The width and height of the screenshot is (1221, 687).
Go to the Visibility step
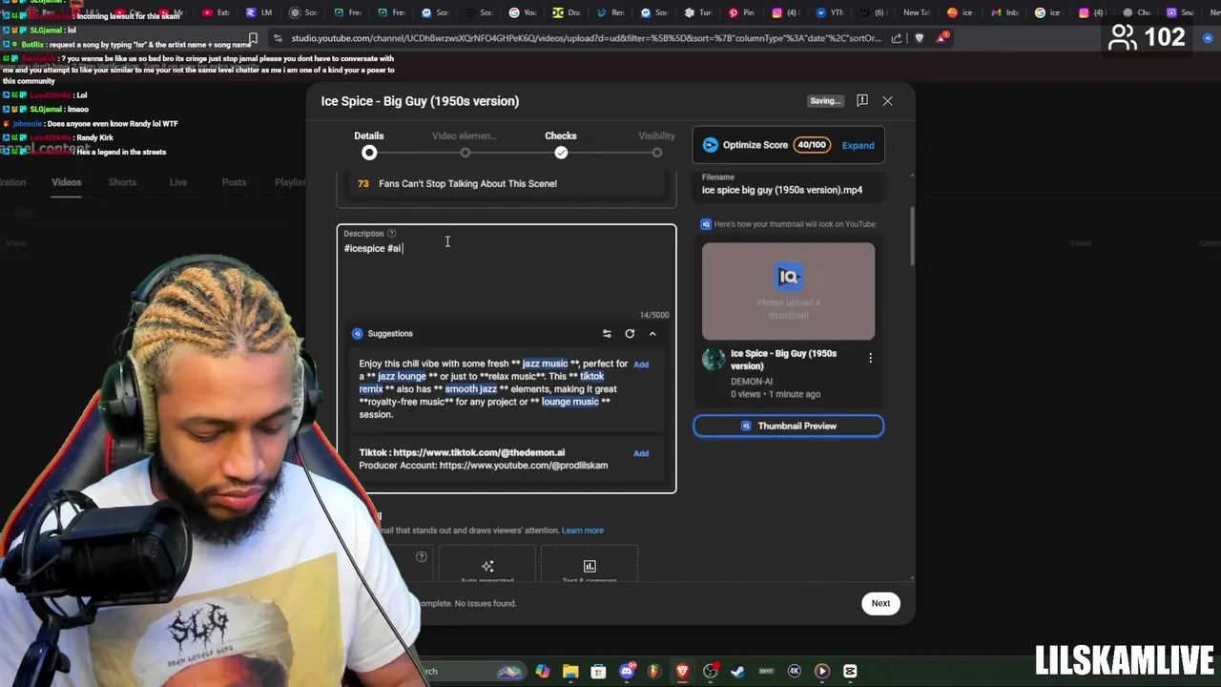point(656,144)
